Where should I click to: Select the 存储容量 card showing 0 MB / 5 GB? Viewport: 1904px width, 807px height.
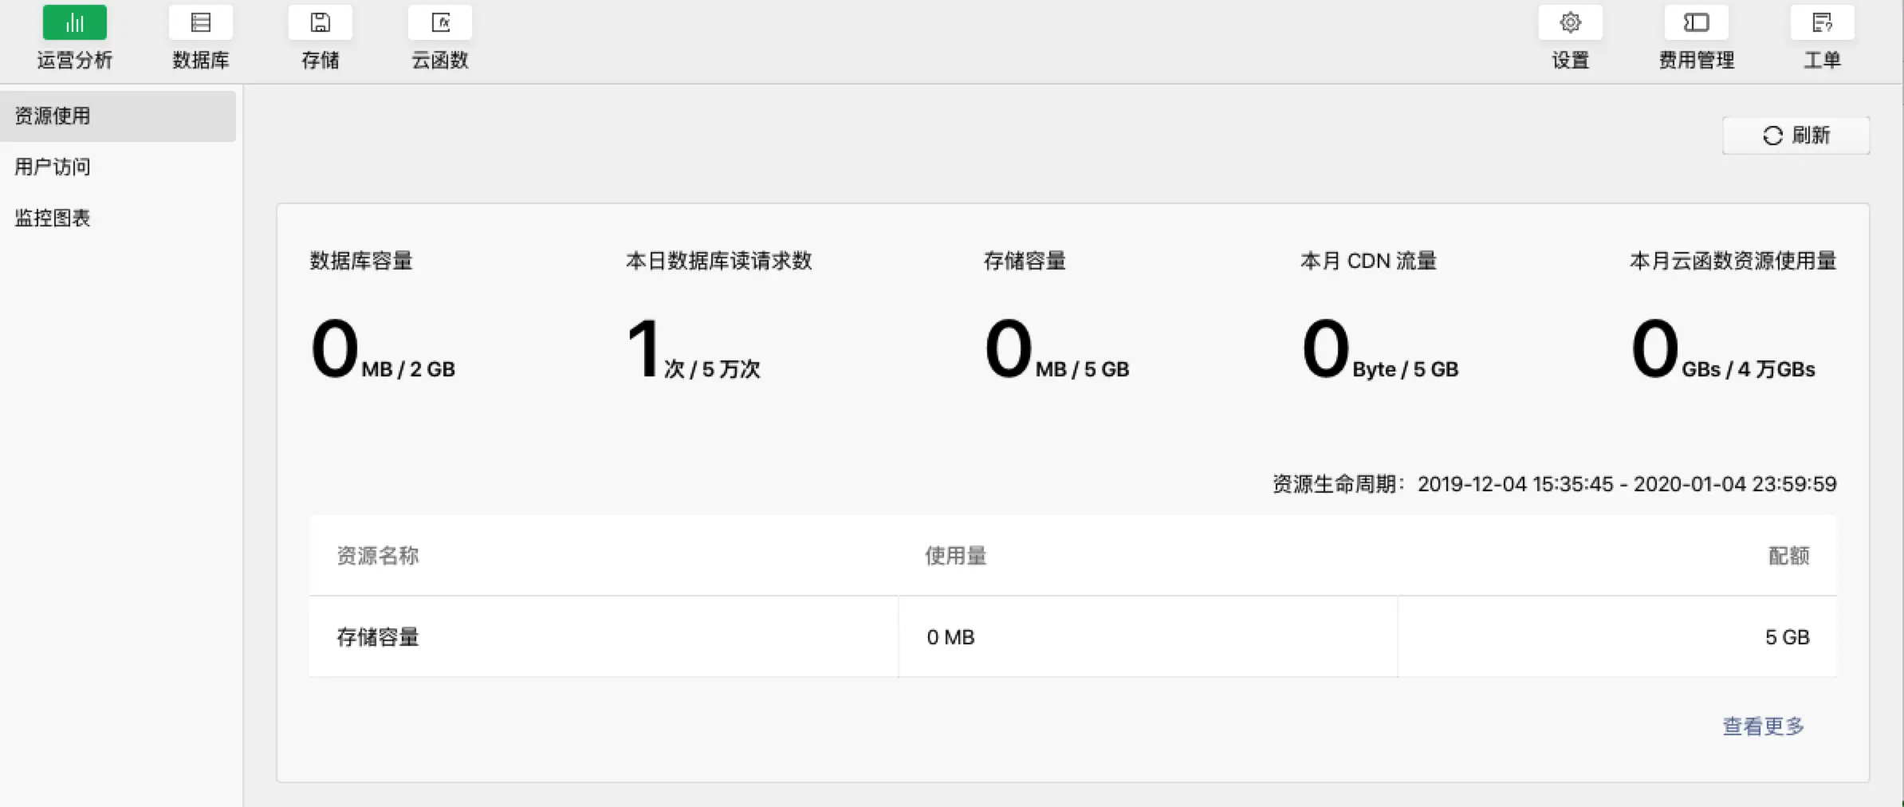tap(1057, 317)
